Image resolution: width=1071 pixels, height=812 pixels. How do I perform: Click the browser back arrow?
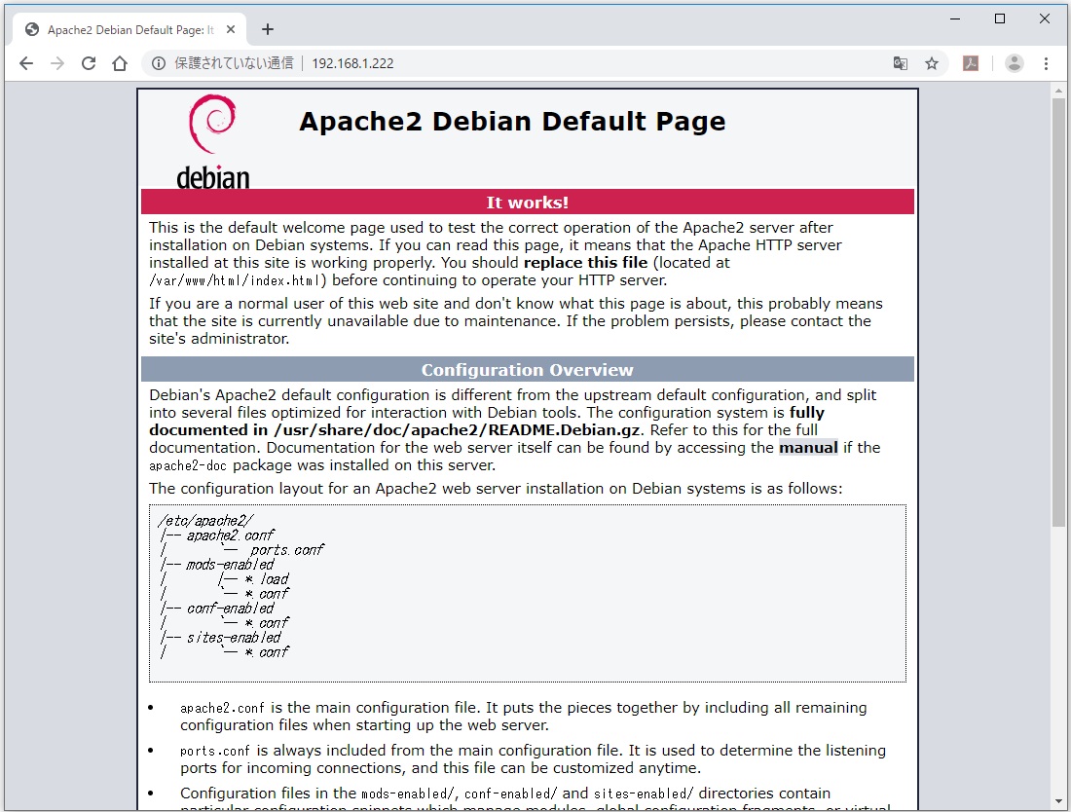coord(26,63)
